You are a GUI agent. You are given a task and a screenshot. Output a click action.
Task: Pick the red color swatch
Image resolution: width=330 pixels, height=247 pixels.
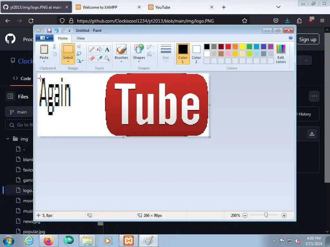(x=228, y=47)
